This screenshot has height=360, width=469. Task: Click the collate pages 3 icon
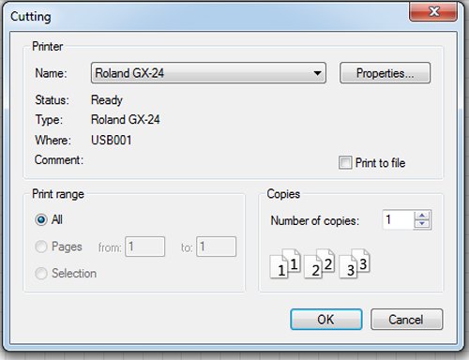coord(355,263)
